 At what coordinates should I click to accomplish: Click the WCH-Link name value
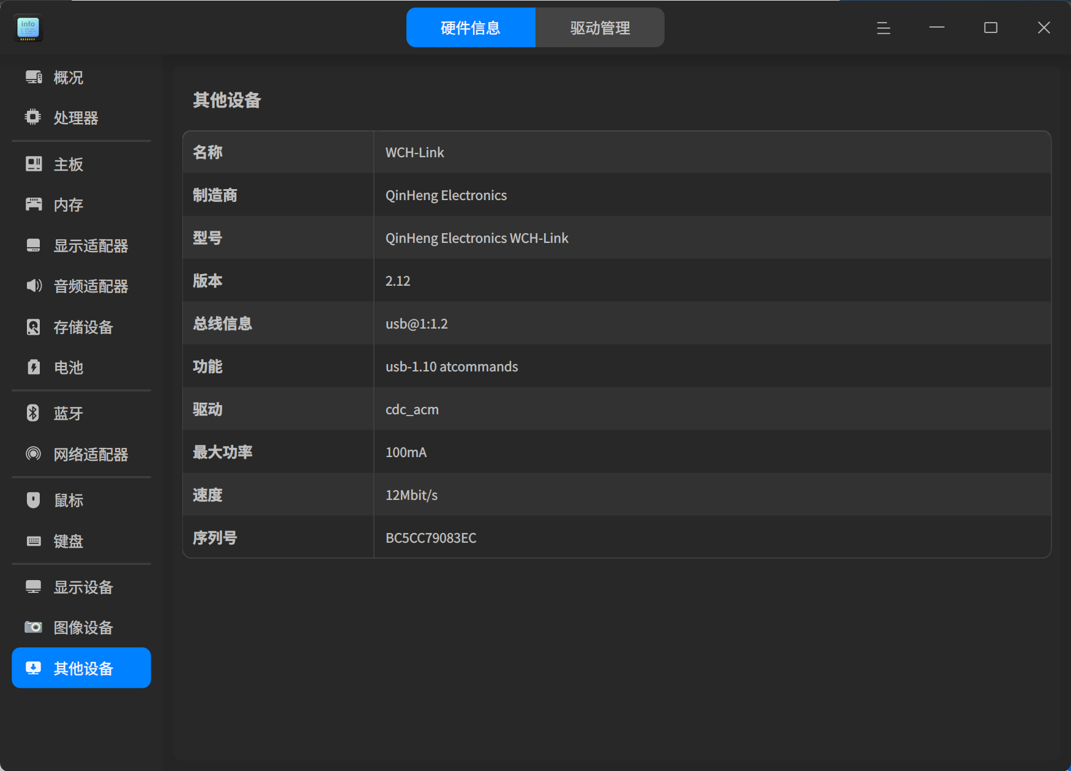414,152
